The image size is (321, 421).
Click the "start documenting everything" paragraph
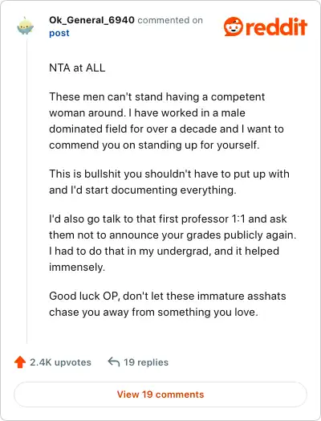pyautogui.click(x=169, y=182)
